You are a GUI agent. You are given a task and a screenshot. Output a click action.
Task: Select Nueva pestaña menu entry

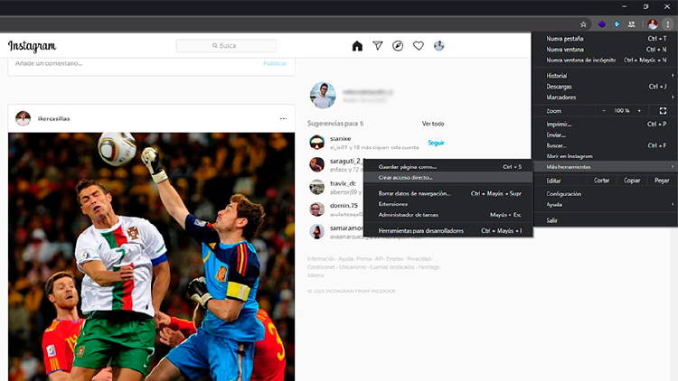pyautogui.click(x=605, y=39)
